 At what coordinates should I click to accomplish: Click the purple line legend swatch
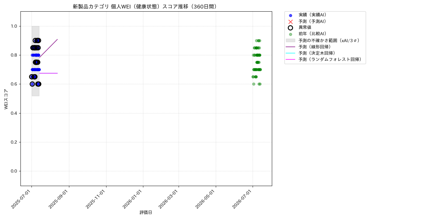click(x=290, y=47)
